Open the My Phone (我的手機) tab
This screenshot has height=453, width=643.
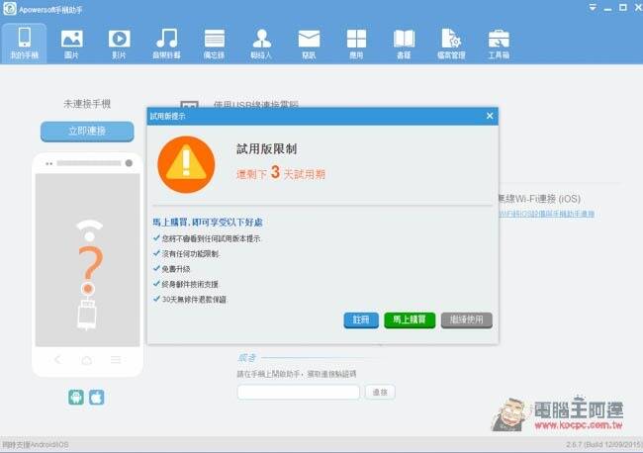coord(24,44)
